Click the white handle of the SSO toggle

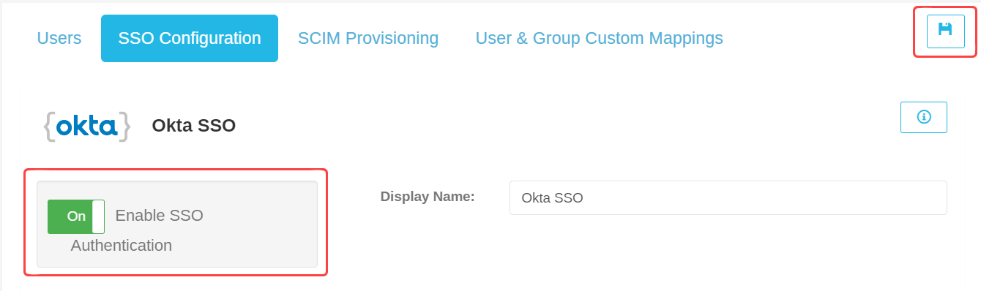[98, 216]
